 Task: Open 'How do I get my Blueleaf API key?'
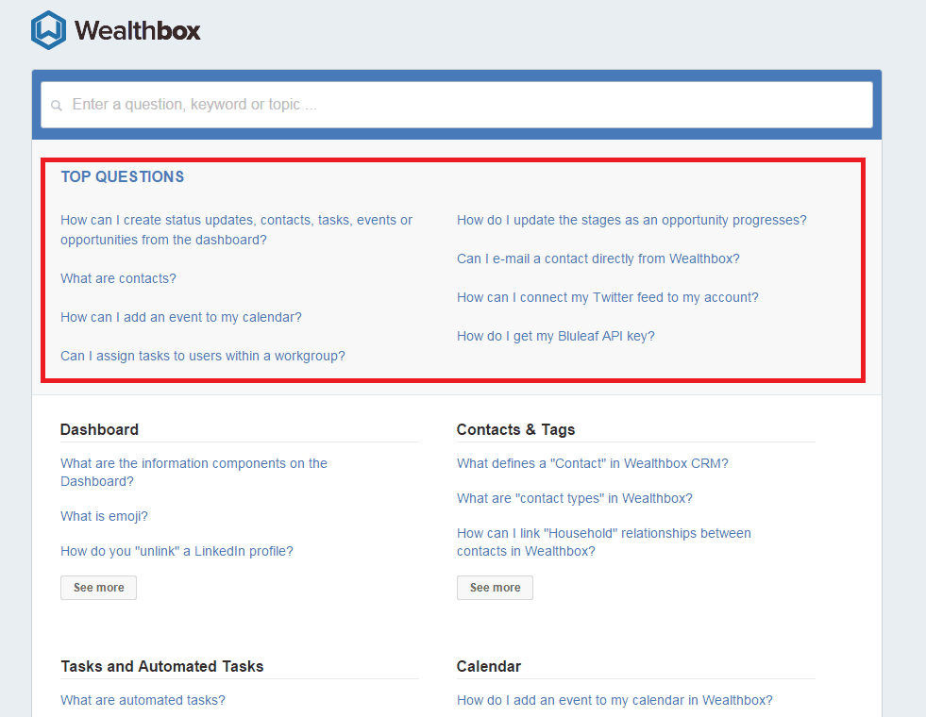click(x=555, y=336)
